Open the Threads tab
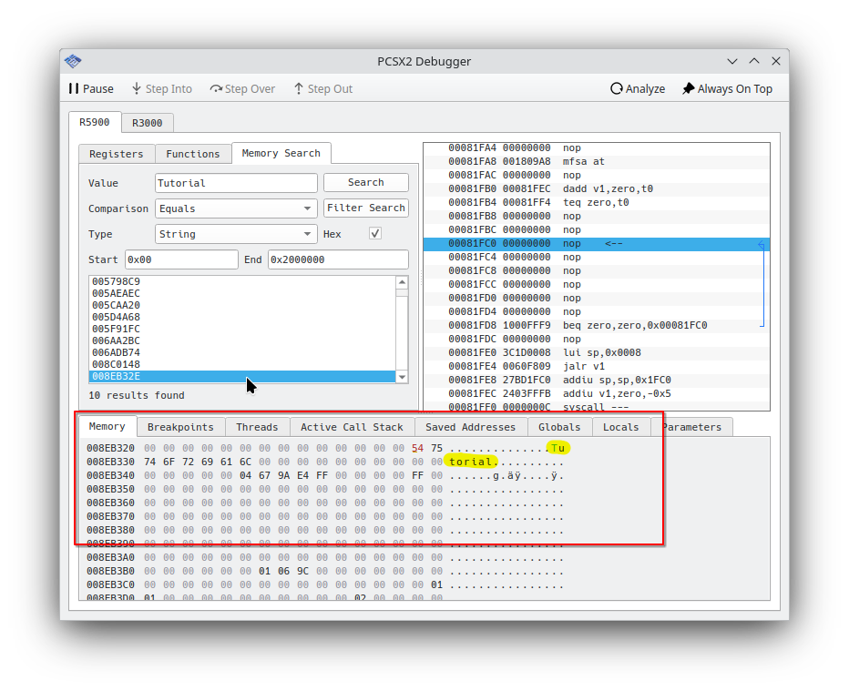This screenshot has height=691, width=849. 257,427
